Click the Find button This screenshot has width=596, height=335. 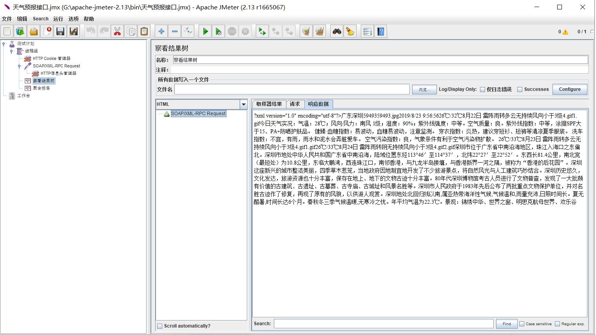[x=507, y=324]
